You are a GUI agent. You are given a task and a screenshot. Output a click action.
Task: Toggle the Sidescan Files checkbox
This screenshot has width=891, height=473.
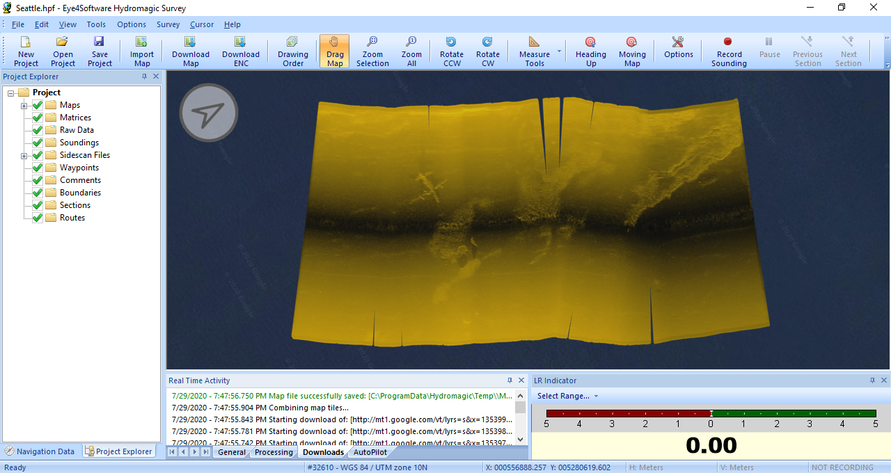[x=38, y=155]
